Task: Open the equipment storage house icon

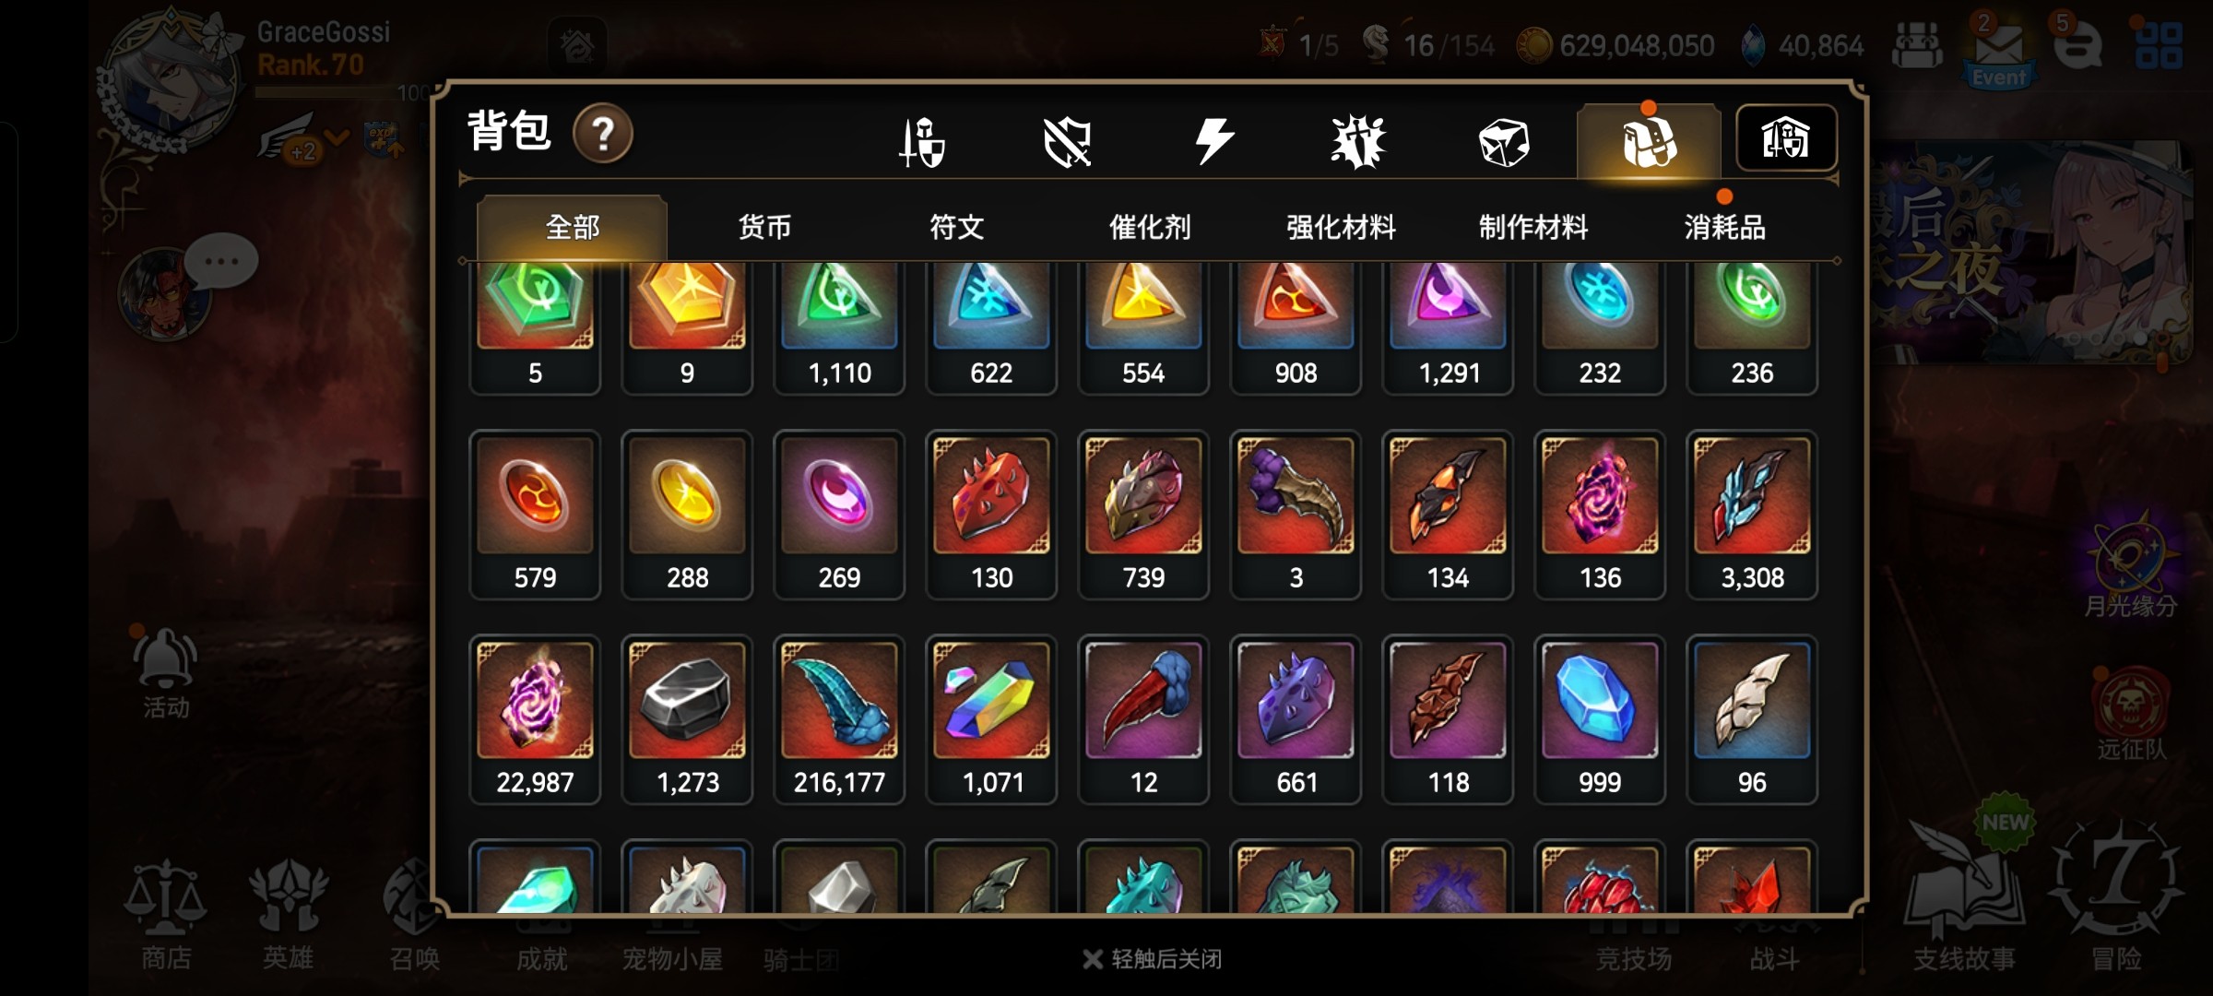Action: (1786, 138)
